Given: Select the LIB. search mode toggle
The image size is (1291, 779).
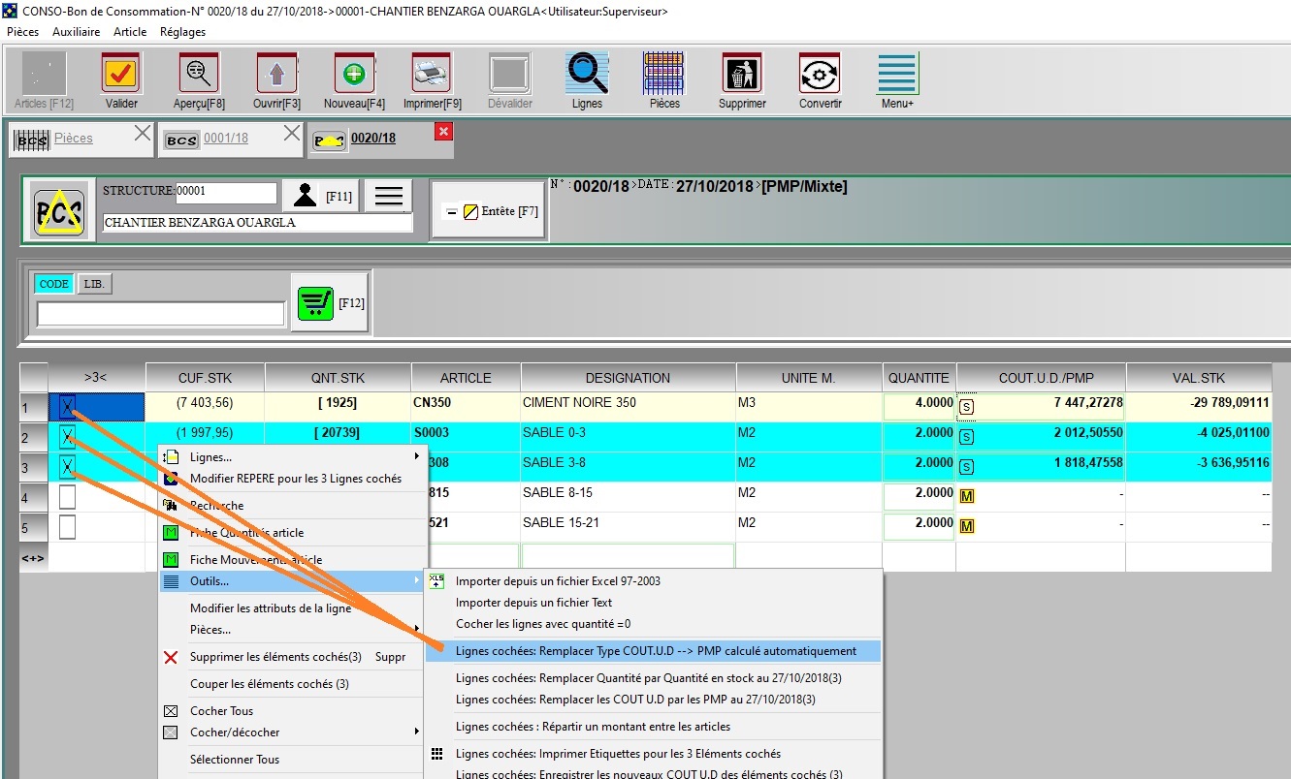Looking at the screenshot, I should tap(95, 284).
